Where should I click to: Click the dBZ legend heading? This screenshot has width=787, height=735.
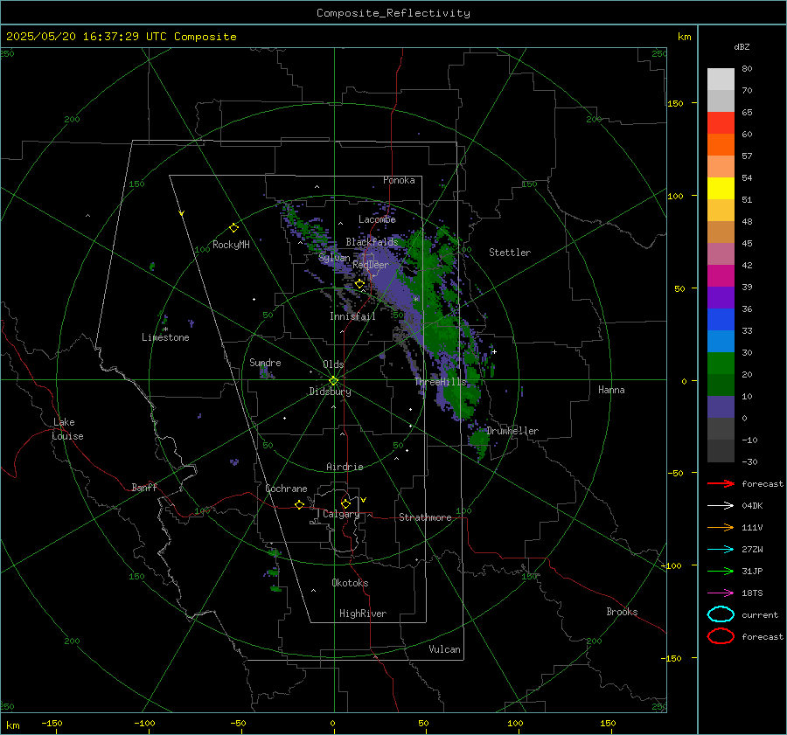tap(742, 46)
